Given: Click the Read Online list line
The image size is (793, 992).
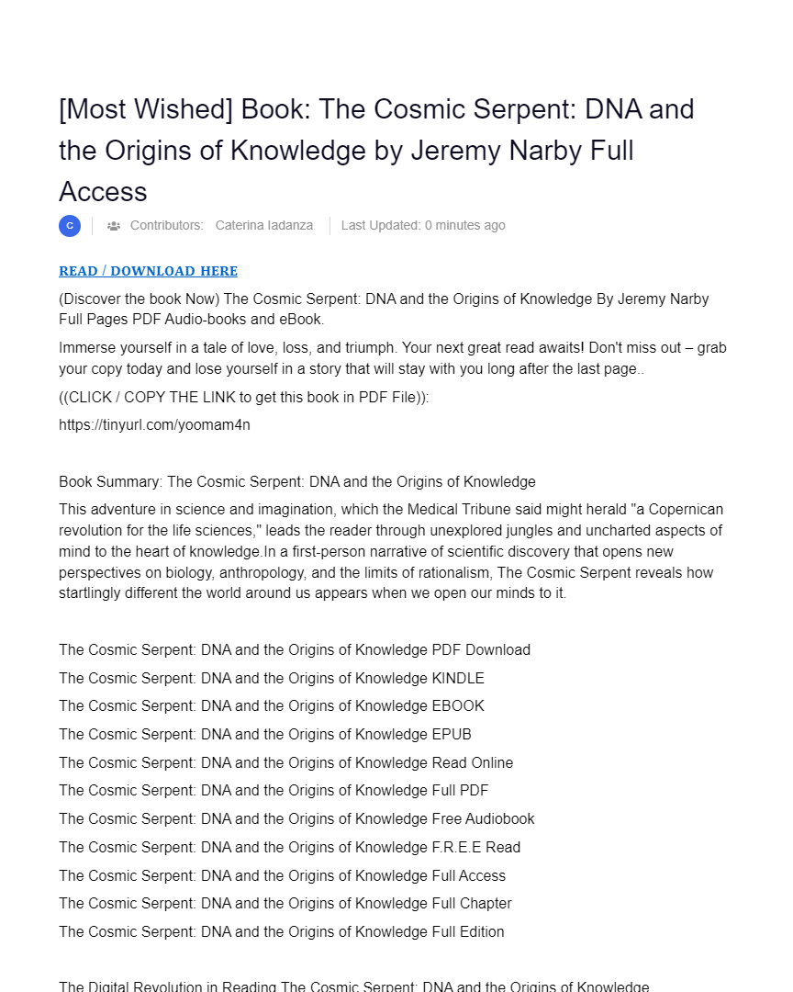Looking at the screenshot, I should click(285, 763).
